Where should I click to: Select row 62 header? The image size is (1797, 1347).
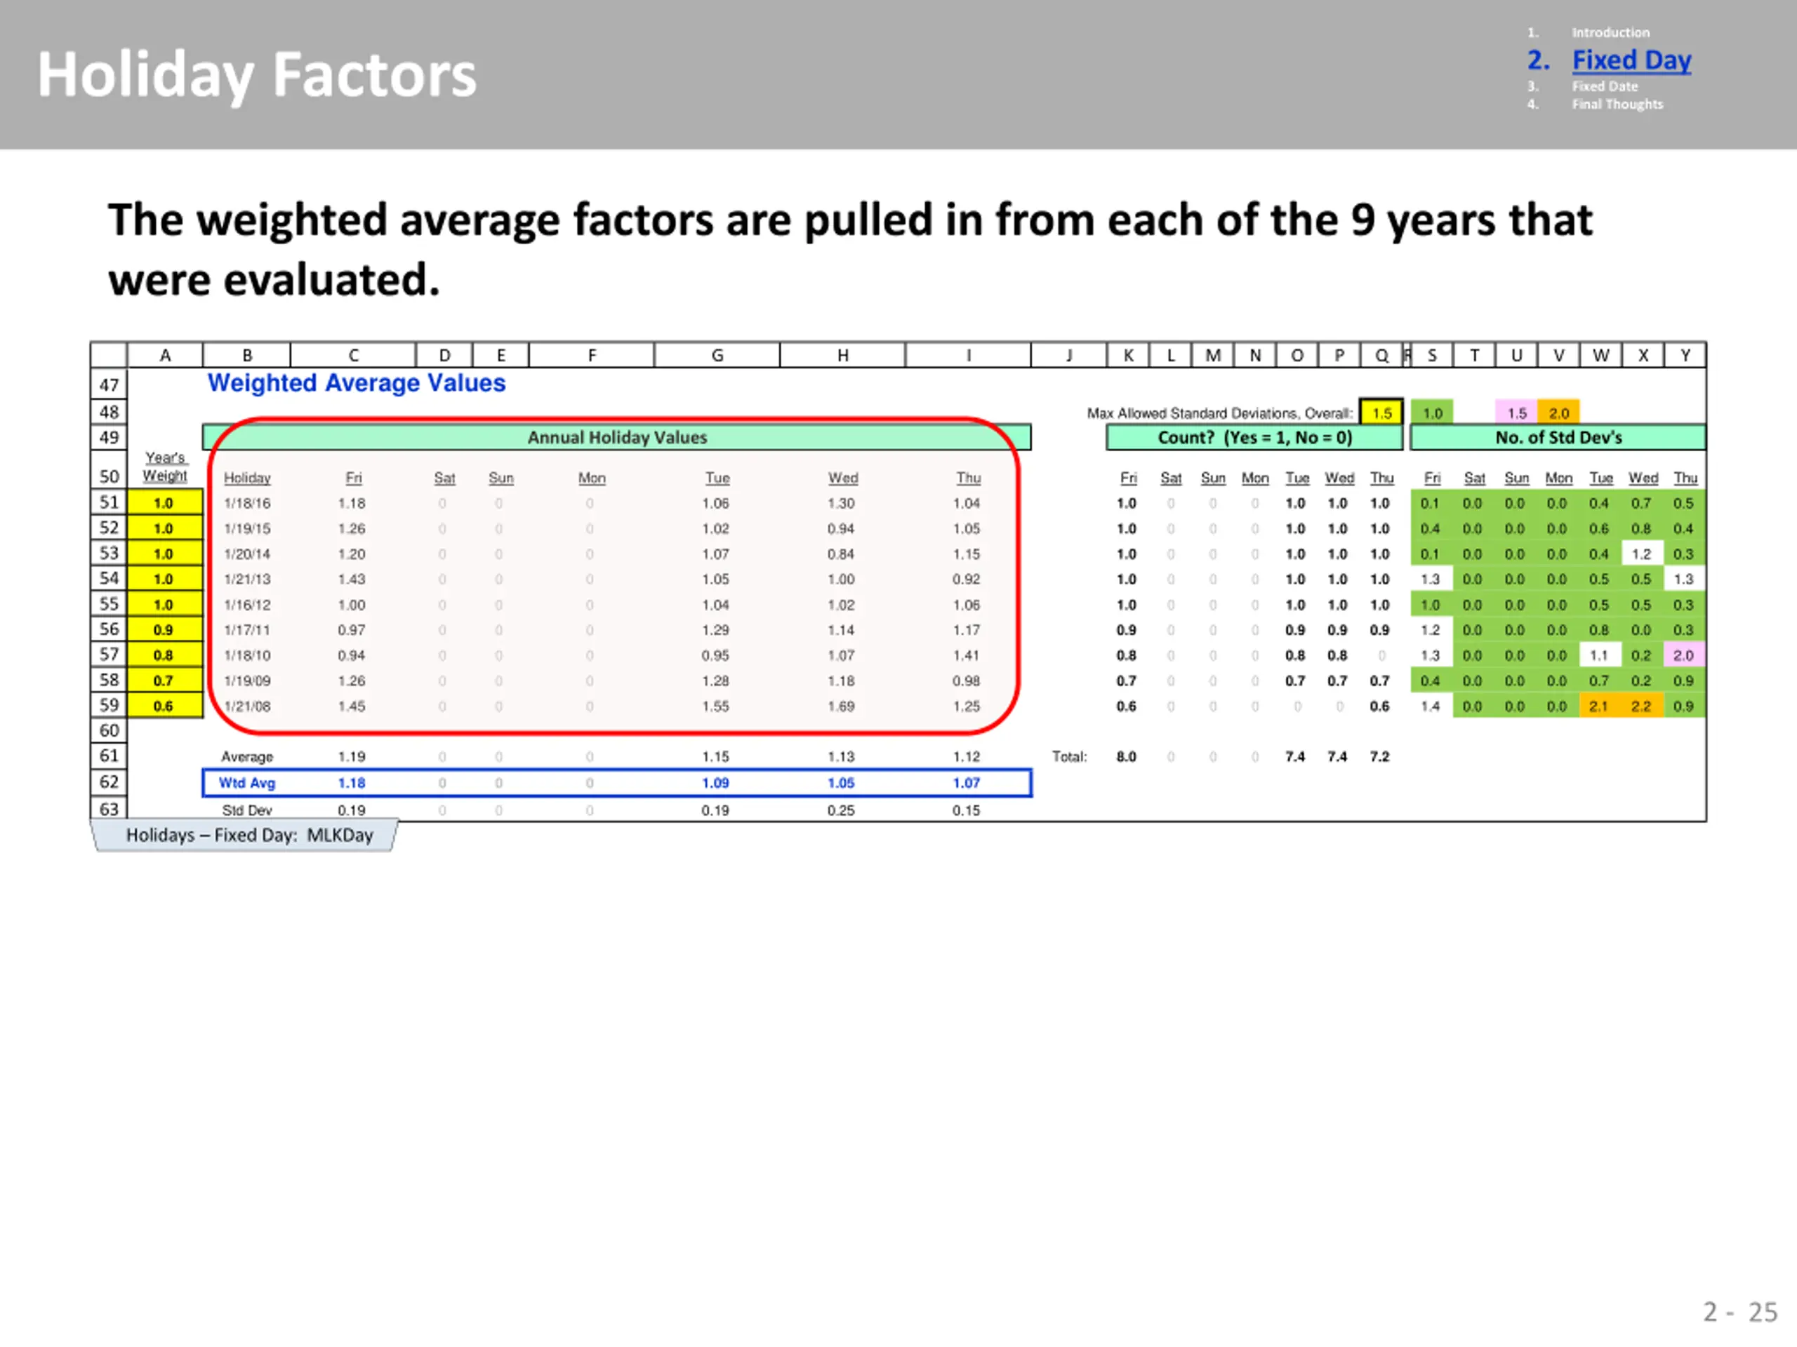[109, 782]
